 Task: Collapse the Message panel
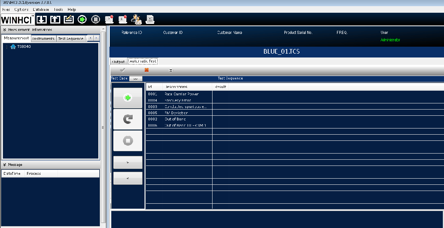[5, 165]
